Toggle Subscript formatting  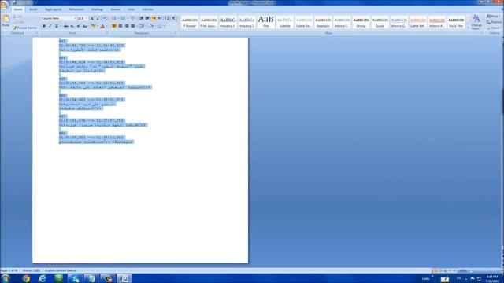click(x=72, y=26)
